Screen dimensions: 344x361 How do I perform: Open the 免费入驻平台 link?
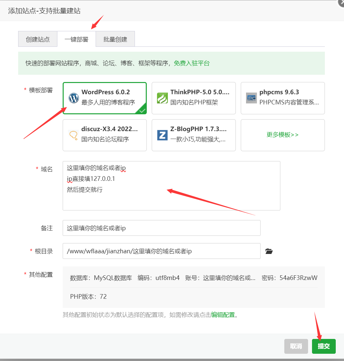coord(192,63)
